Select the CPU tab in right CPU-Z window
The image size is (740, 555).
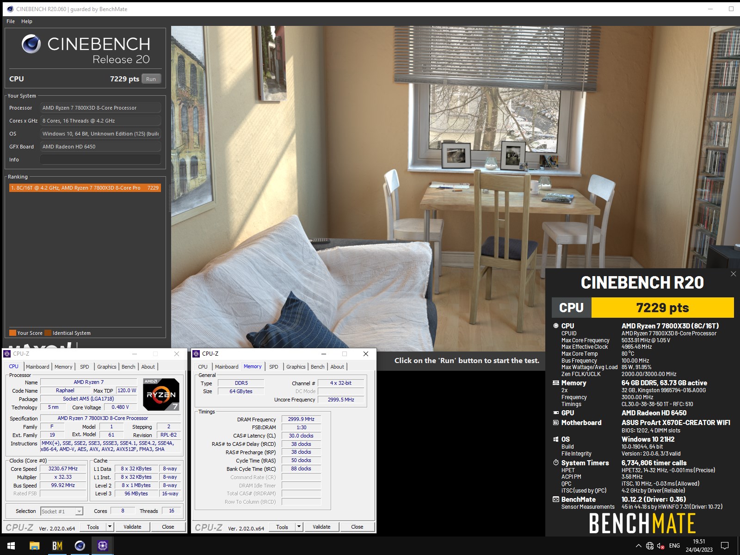(203, 367)
